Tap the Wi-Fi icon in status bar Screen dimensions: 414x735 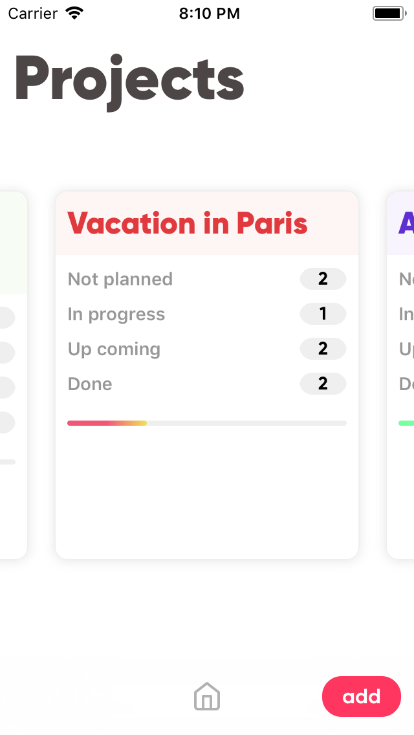click(76, 13)
